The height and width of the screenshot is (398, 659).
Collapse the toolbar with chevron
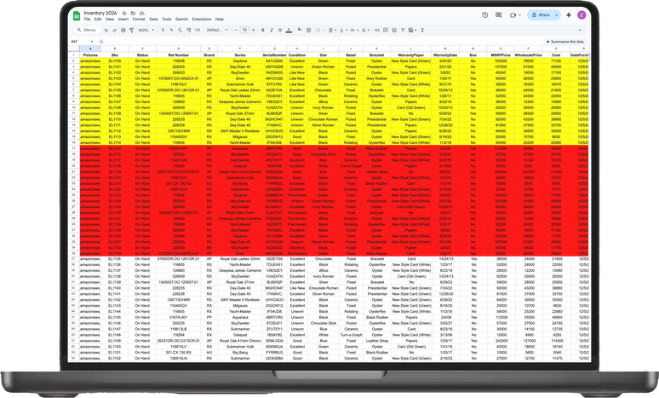tap(580, 30)
